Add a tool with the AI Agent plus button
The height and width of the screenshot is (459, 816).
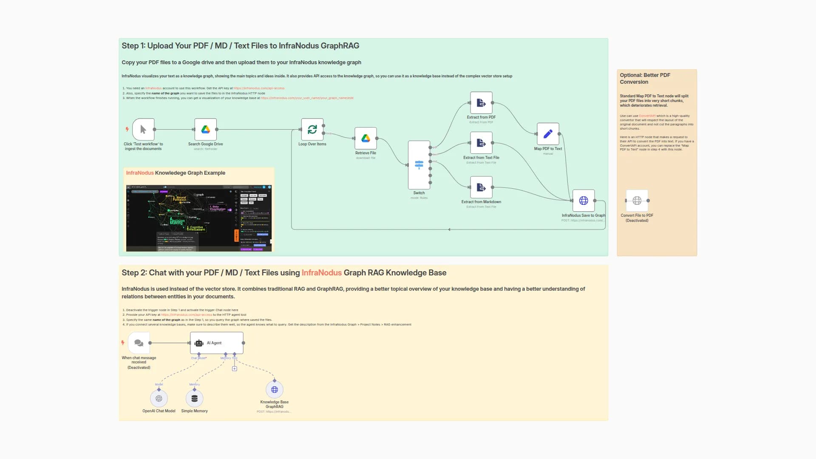(235, 369)
